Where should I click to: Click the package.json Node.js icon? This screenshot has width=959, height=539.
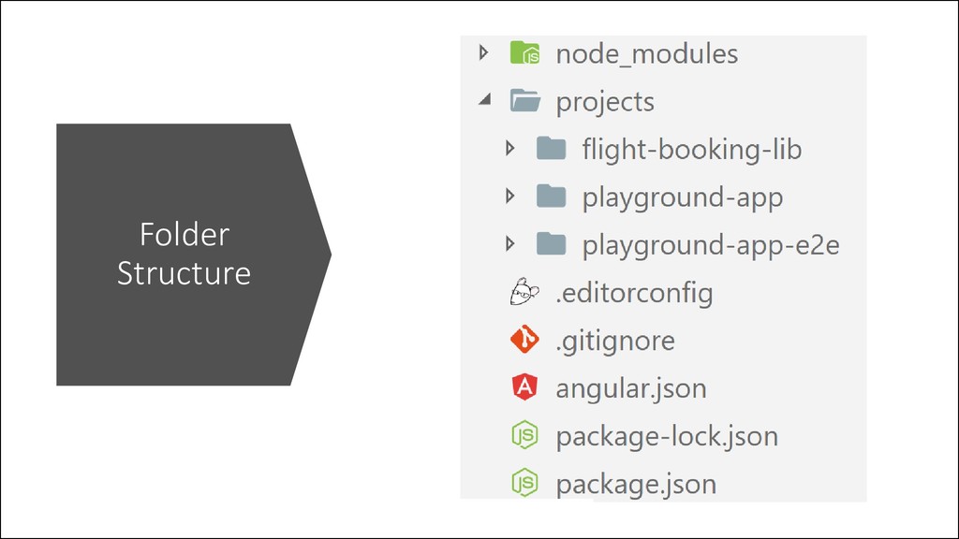(x=524, y=483)
